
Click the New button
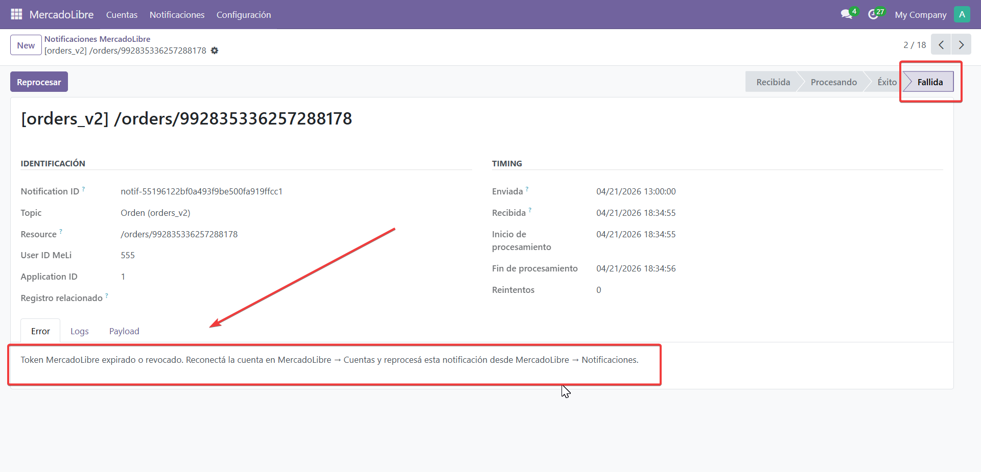click(26, 45)
